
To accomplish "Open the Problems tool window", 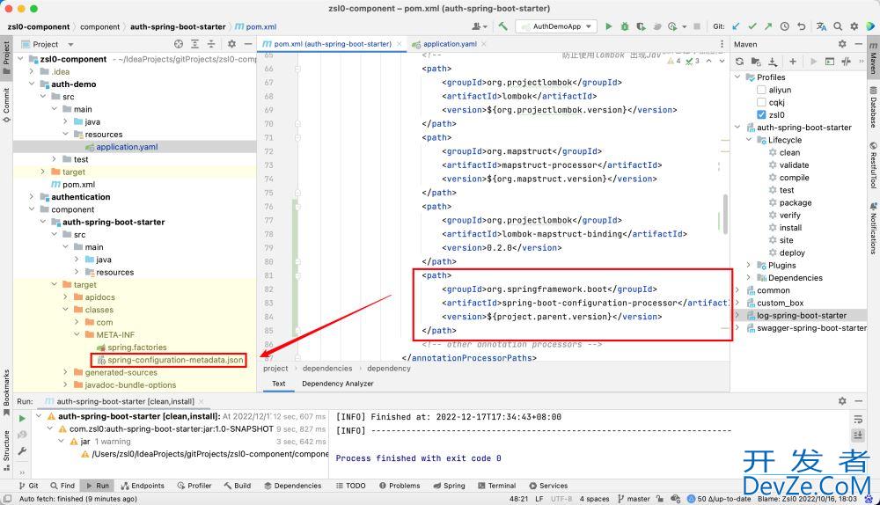I will [400, 486].
